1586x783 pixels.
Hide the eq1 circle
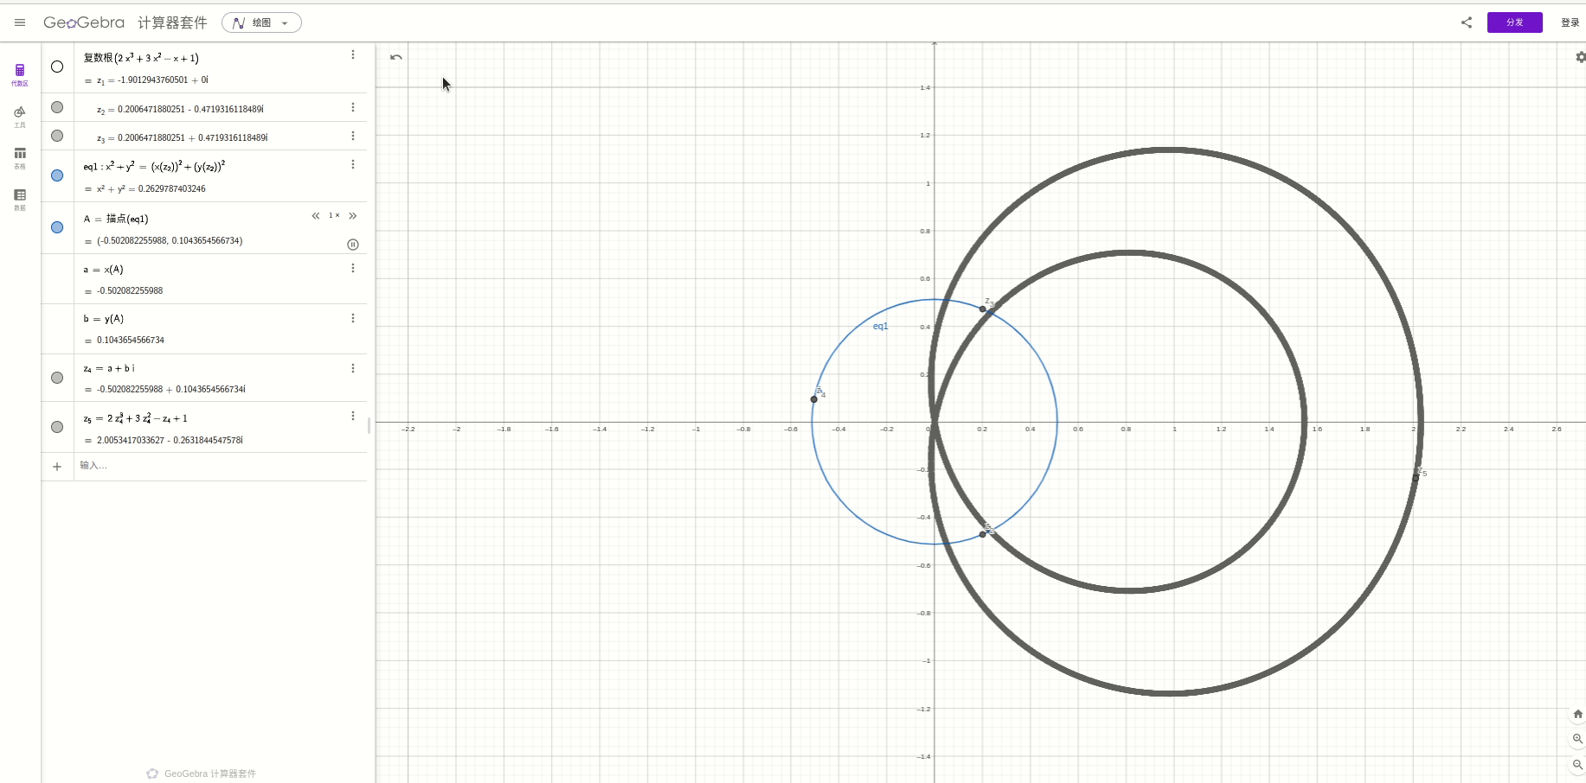tap(57, 175)
